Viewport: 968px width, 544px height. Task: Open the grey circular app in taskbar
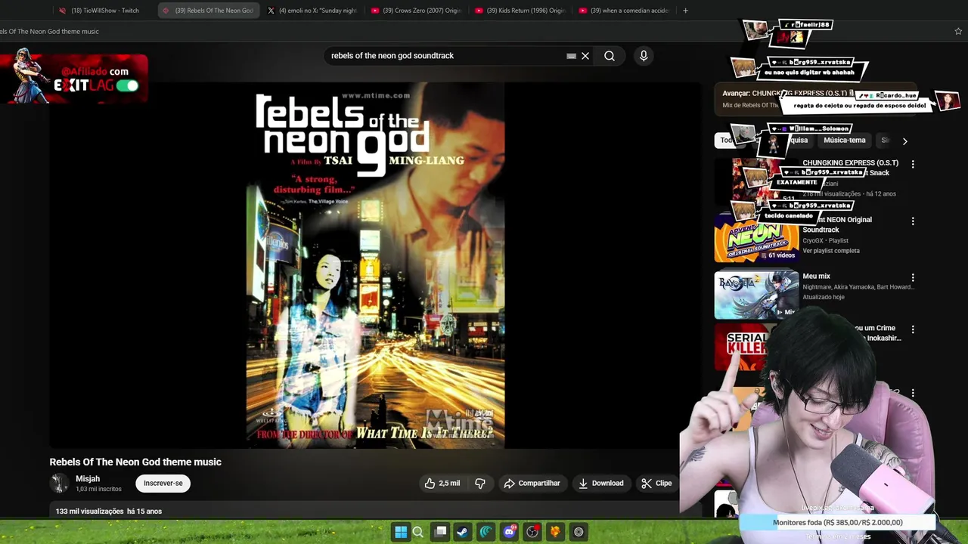(x=579, y=532)
